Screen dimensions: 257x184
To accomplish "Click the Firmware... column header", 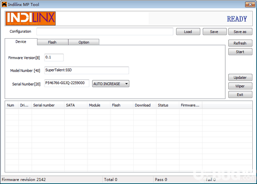I will (x=191, y=105).
